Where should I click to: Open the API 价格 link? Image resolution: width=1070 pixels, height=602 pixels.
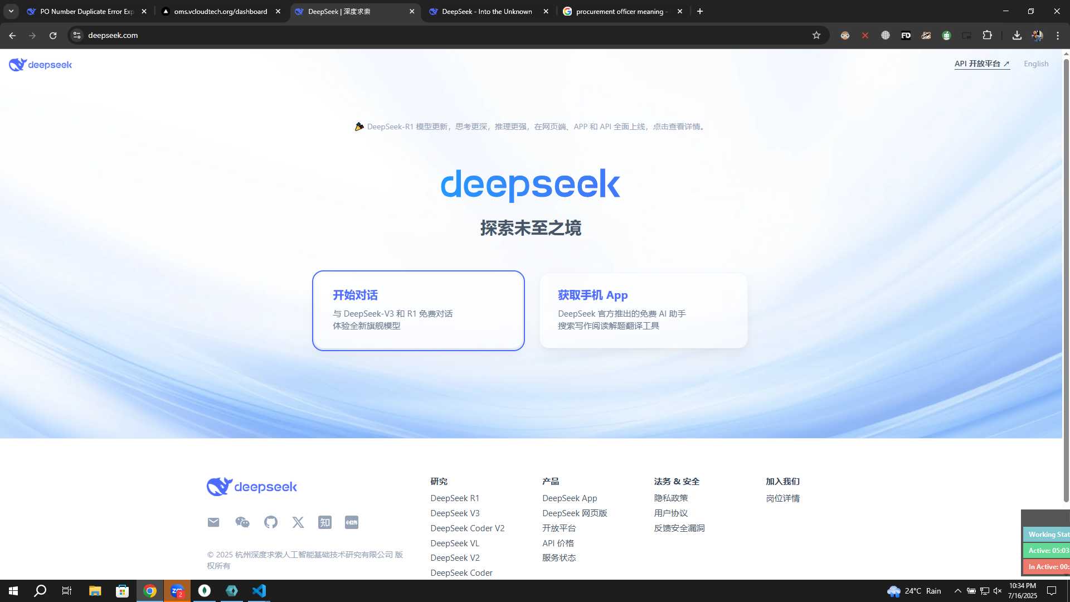[558, 543]
